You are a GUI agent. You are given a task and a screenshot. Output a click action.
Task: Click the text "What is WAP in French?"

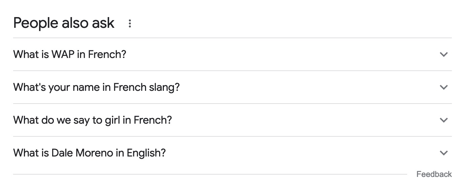[x=70, y=54]
